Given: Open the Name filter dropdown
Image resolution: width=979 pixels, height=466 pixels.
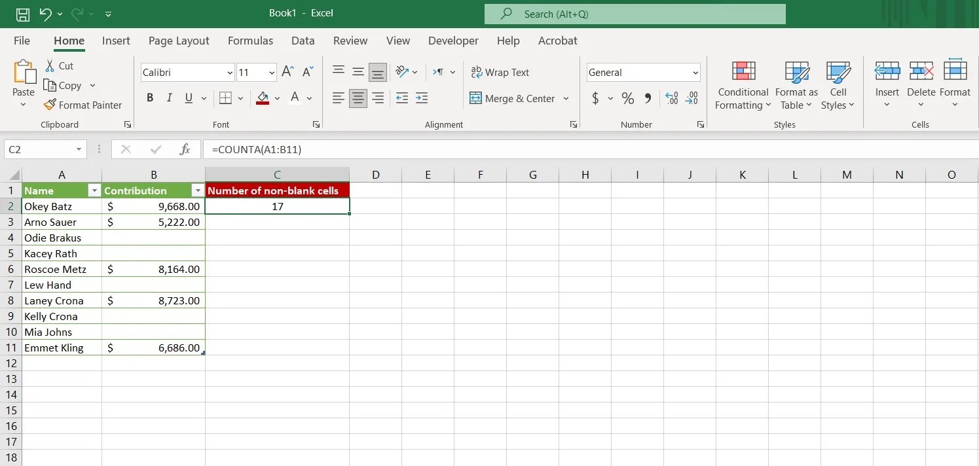Looking at the screenshot, I should [95, 190].
